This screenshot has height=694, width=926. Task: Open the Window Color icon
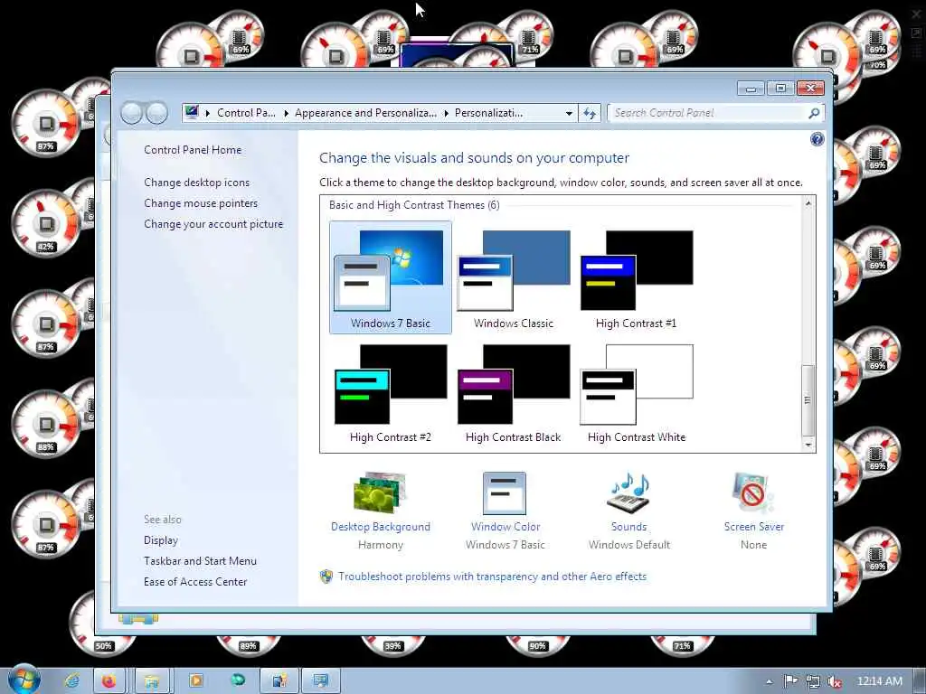pyautogui.click(x=505, y=492)
